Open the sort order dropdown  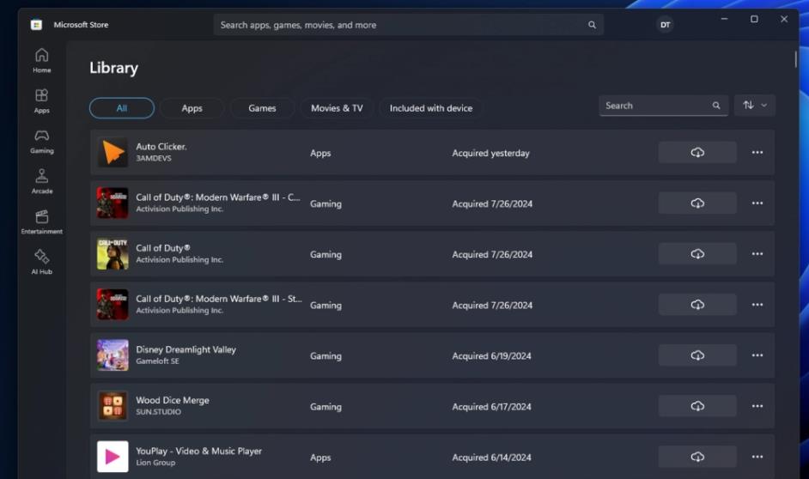[754, 106]
